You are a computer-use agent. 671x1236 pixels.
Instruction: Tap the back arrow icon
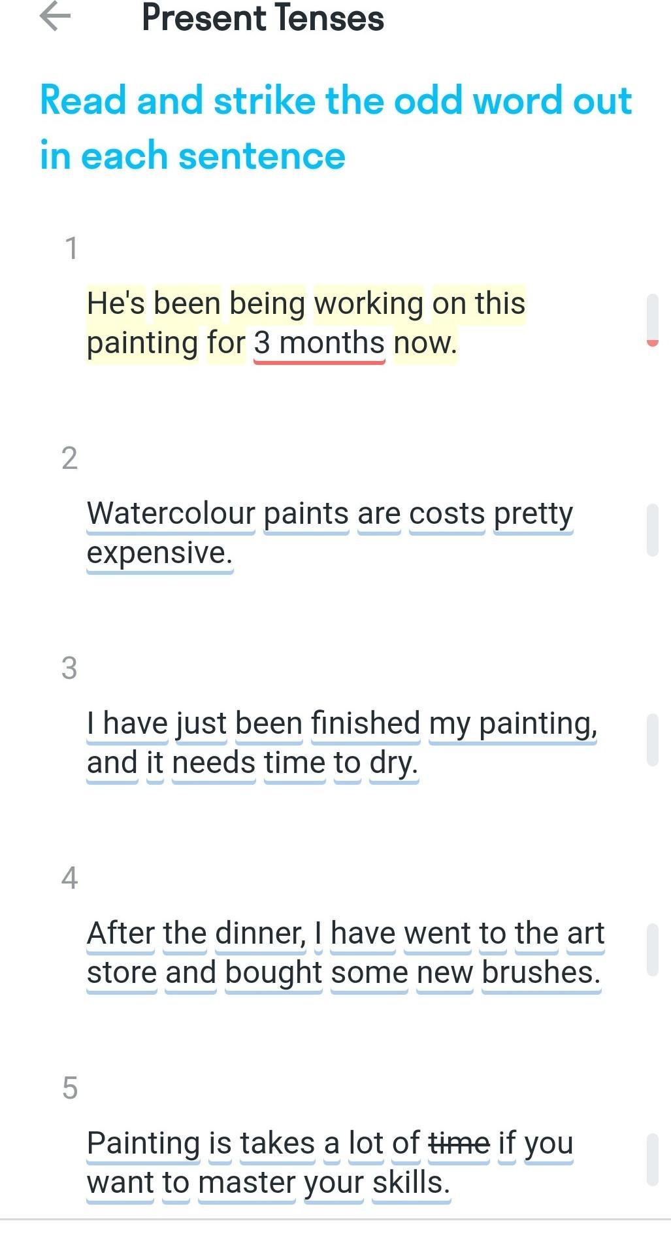click(x=55, y=16)
